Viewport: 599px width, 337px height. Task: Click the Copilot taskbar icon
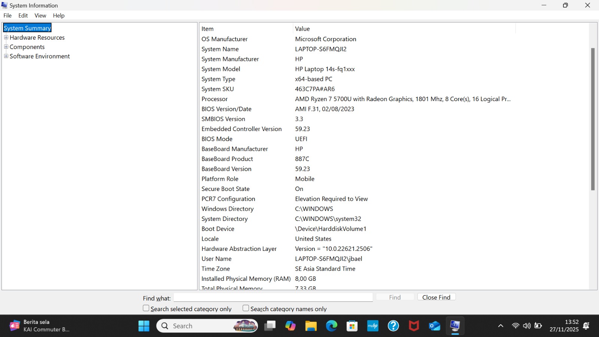[290, 326]
